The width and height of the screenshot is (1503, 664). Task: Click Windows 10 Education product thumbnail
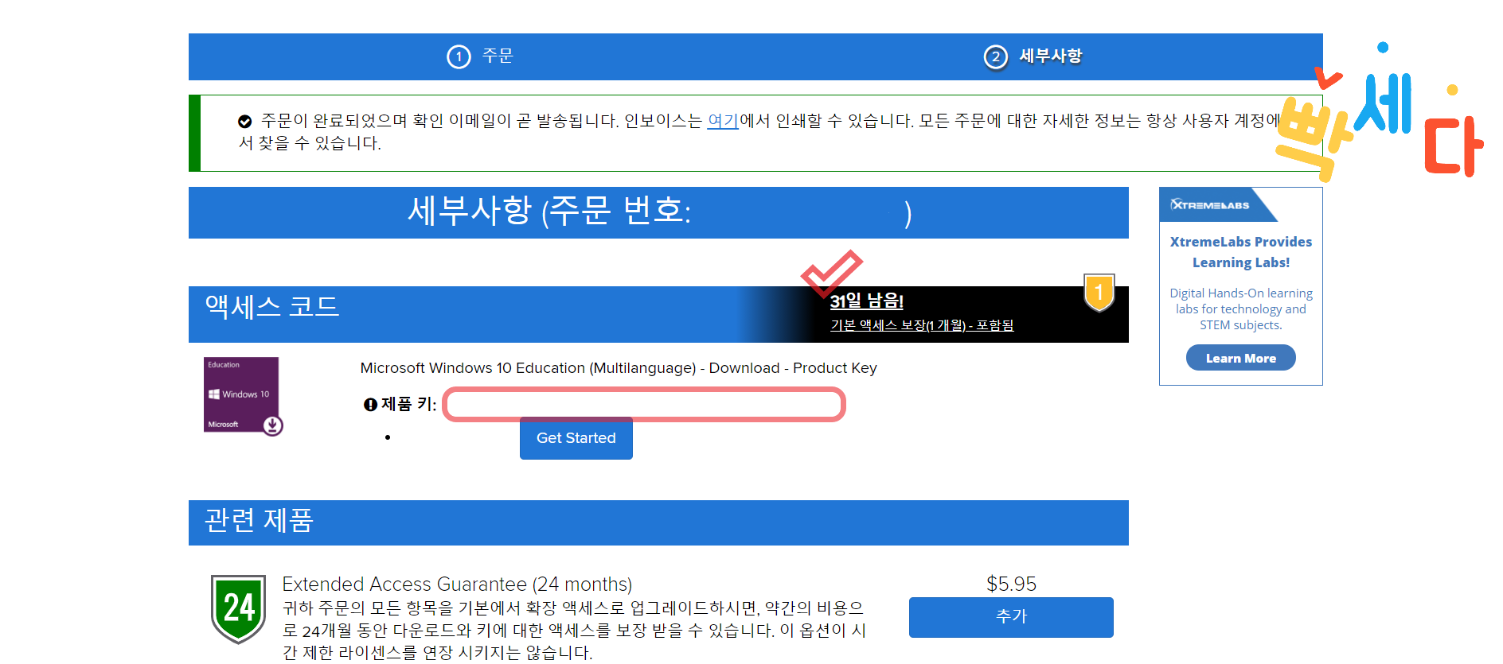(x=241, y=395)
